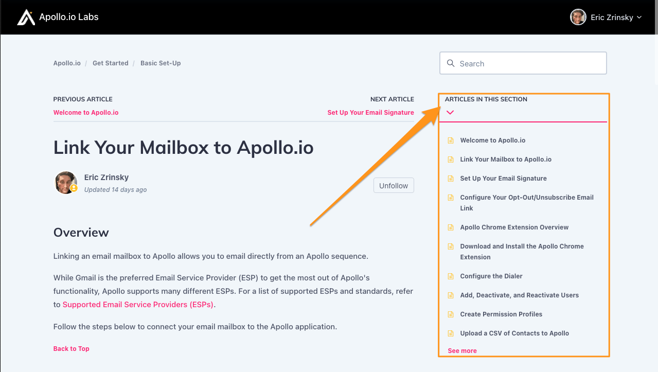Click the Apollo.io Labs logo icon

(x=26, y=17)
